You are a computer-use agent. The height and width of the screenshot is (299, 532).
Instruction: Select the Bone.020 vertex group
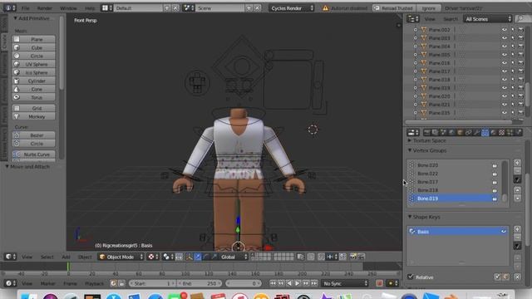(452, 165)
